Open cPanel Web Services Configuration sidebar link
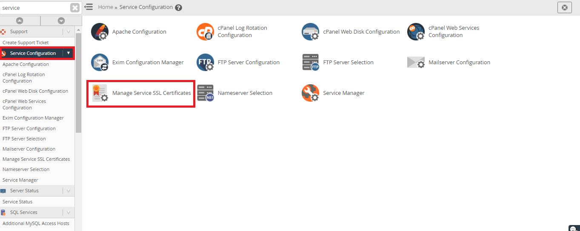The image size is (580, 231). tap(24, 105)
